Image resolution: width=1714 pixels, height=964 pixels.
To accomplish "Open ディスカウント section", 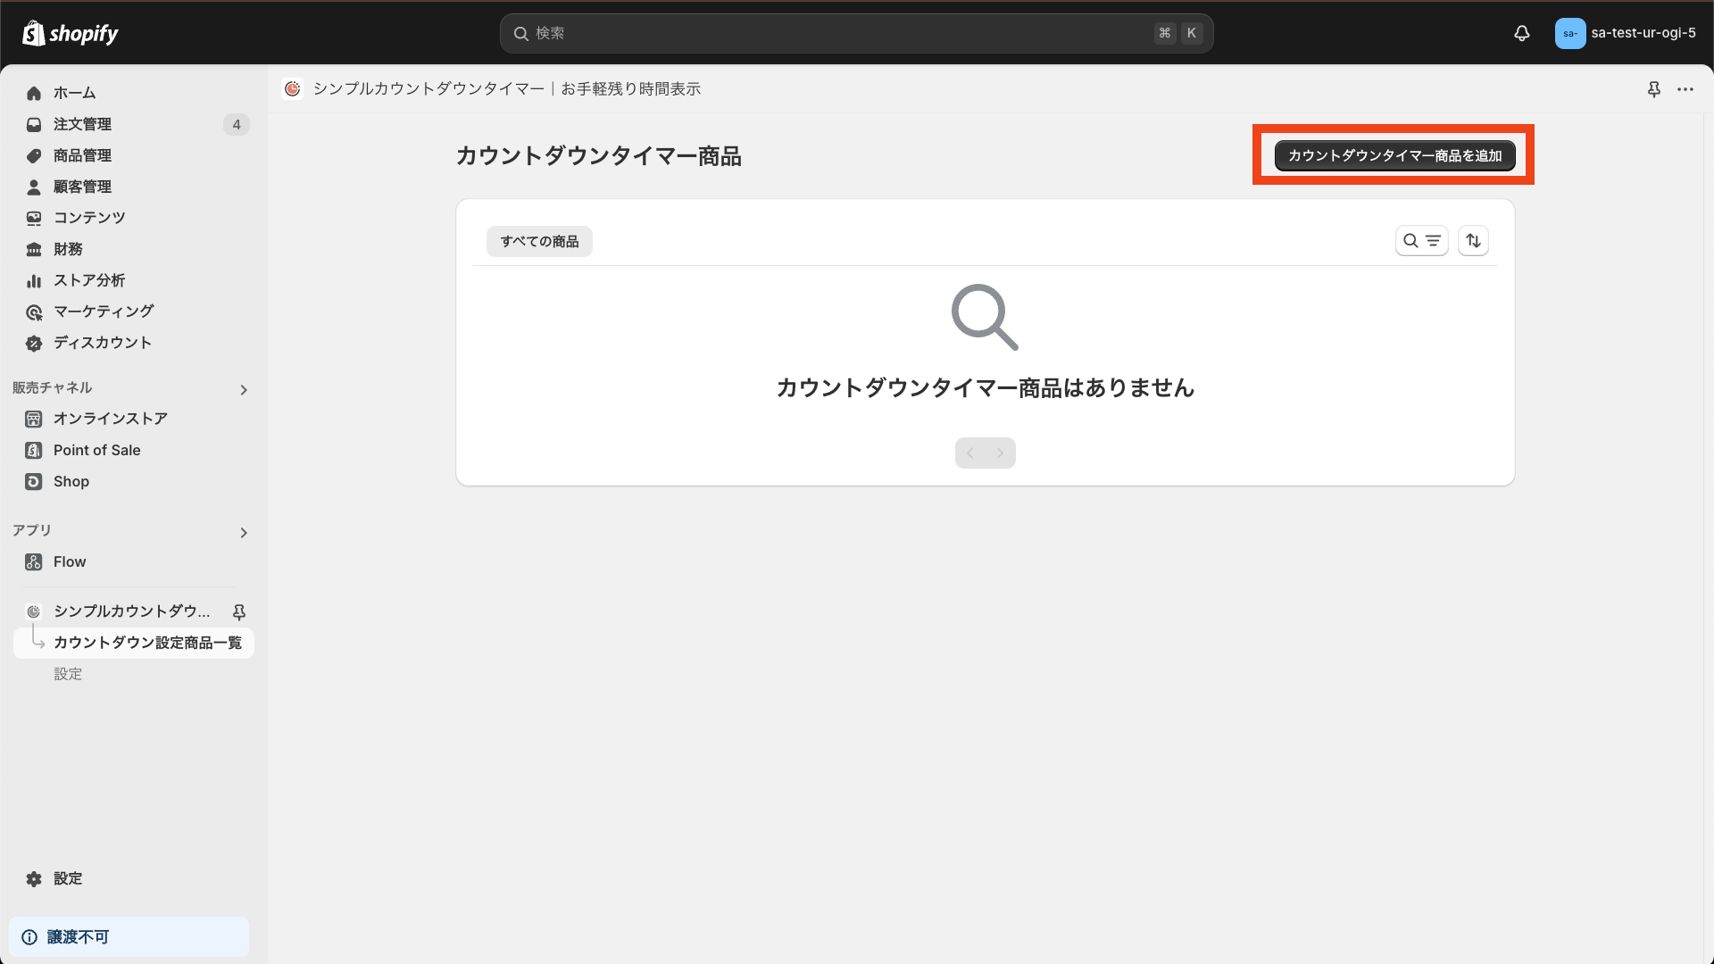I will 100,342.
